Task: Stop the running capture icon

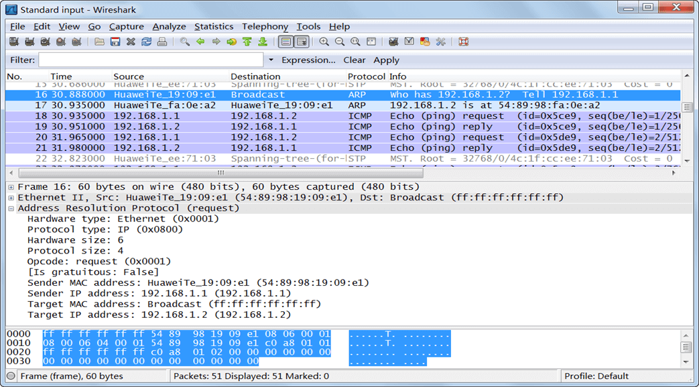Action: [60, 42]
